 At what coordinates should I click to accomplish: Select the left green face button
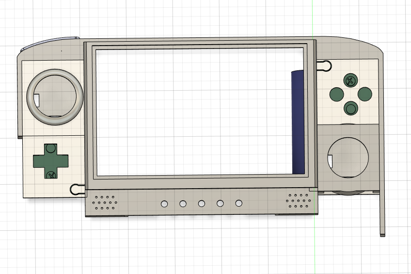336,94
